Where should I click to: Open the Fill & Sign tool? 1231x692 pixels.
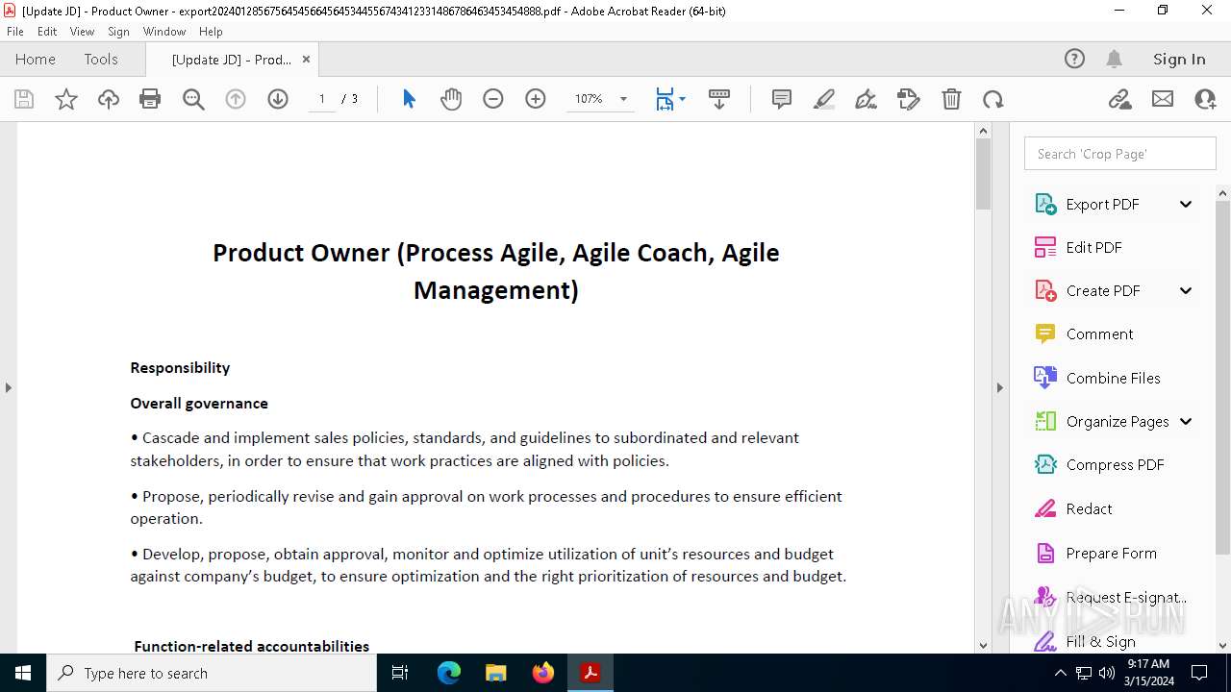pos(1100,641)
